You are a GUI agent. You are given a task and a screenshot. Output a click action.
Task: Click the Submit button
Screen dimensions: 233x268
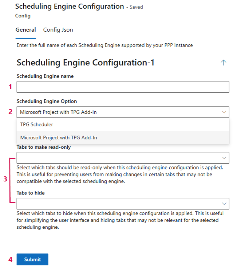32,259
